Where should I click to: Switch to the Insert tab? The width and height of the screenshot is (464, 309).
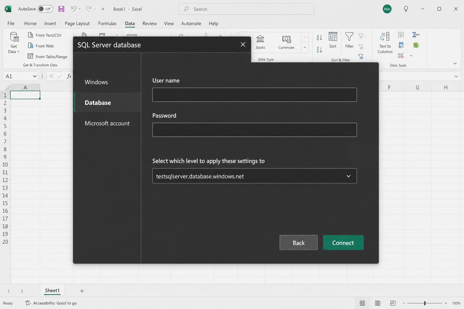click(50, 24)
